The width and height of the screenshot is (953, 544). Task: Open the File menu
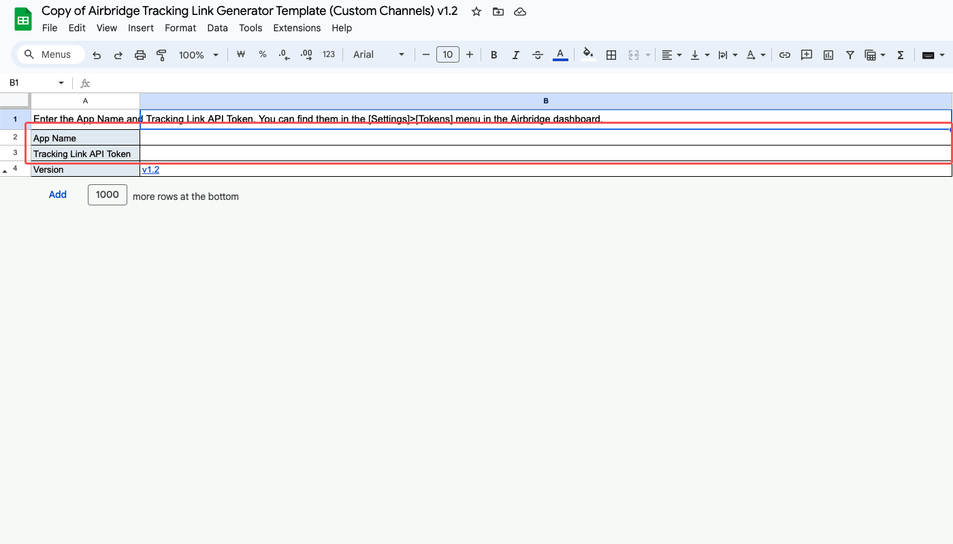pyautogui.click(x=50, y=28)
